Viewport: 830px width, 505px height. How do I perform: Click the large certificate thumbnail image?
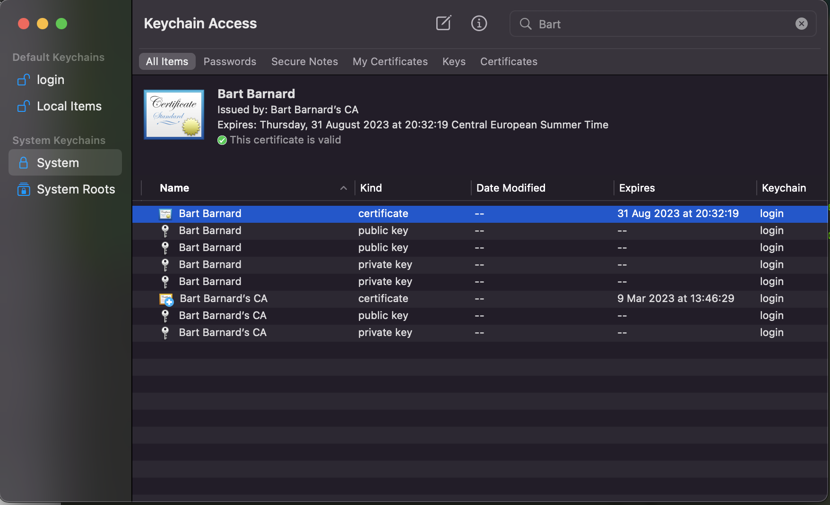(x=174, y=115)
